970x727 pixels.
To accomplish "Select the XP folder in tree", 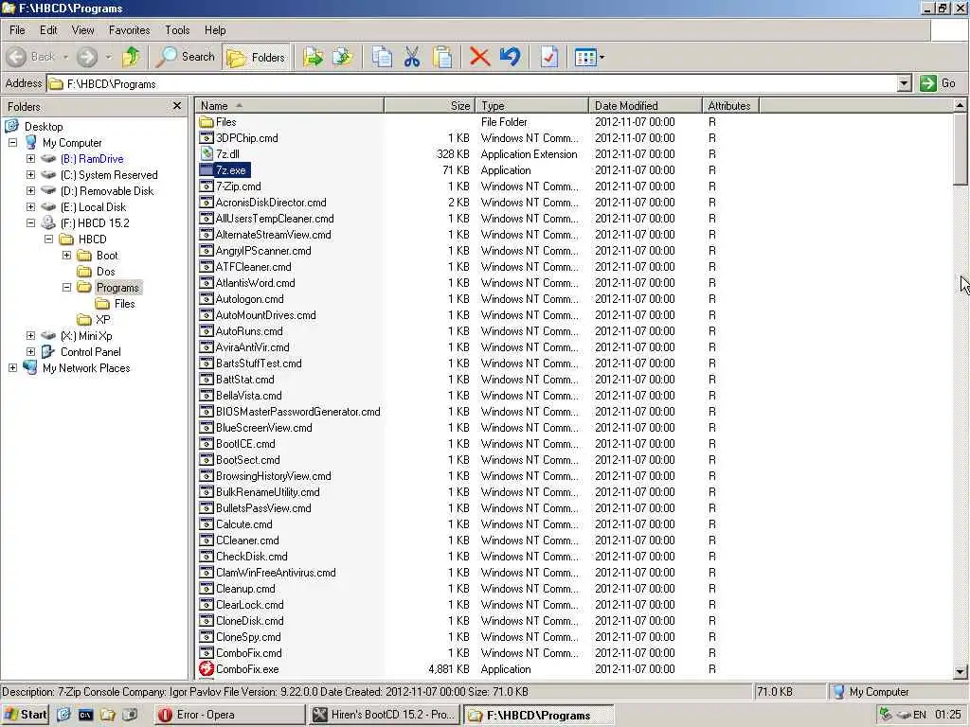I will pos(102,320).
